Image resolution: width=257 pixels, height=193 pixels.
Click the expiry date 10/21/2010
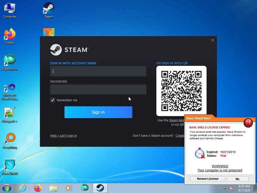[x=228, y=152]
